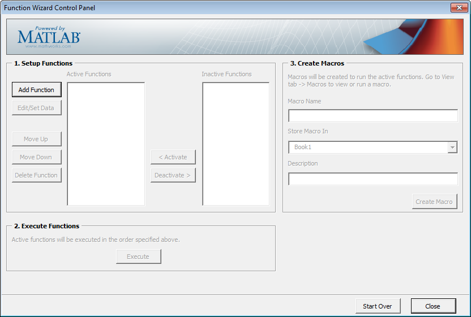Image resolution: width=471 pixels, height=317 pixels.
Task: Click the '1. Setup Functions' group title
Action: (x=43, y=63)
